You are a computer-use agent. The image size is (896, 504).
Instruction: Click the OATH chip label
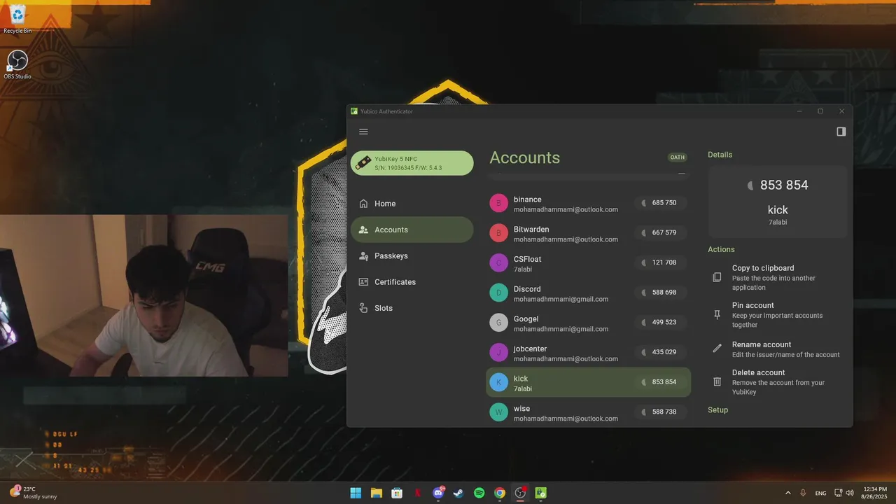[x=678, y=157]
